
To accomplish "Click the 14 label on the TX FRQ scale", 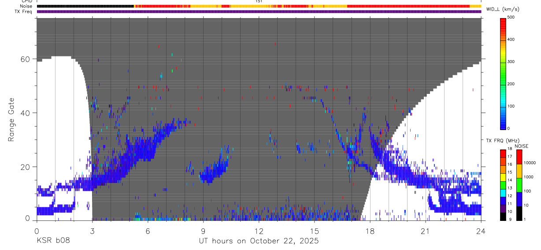I will click(x=509, y=181).
